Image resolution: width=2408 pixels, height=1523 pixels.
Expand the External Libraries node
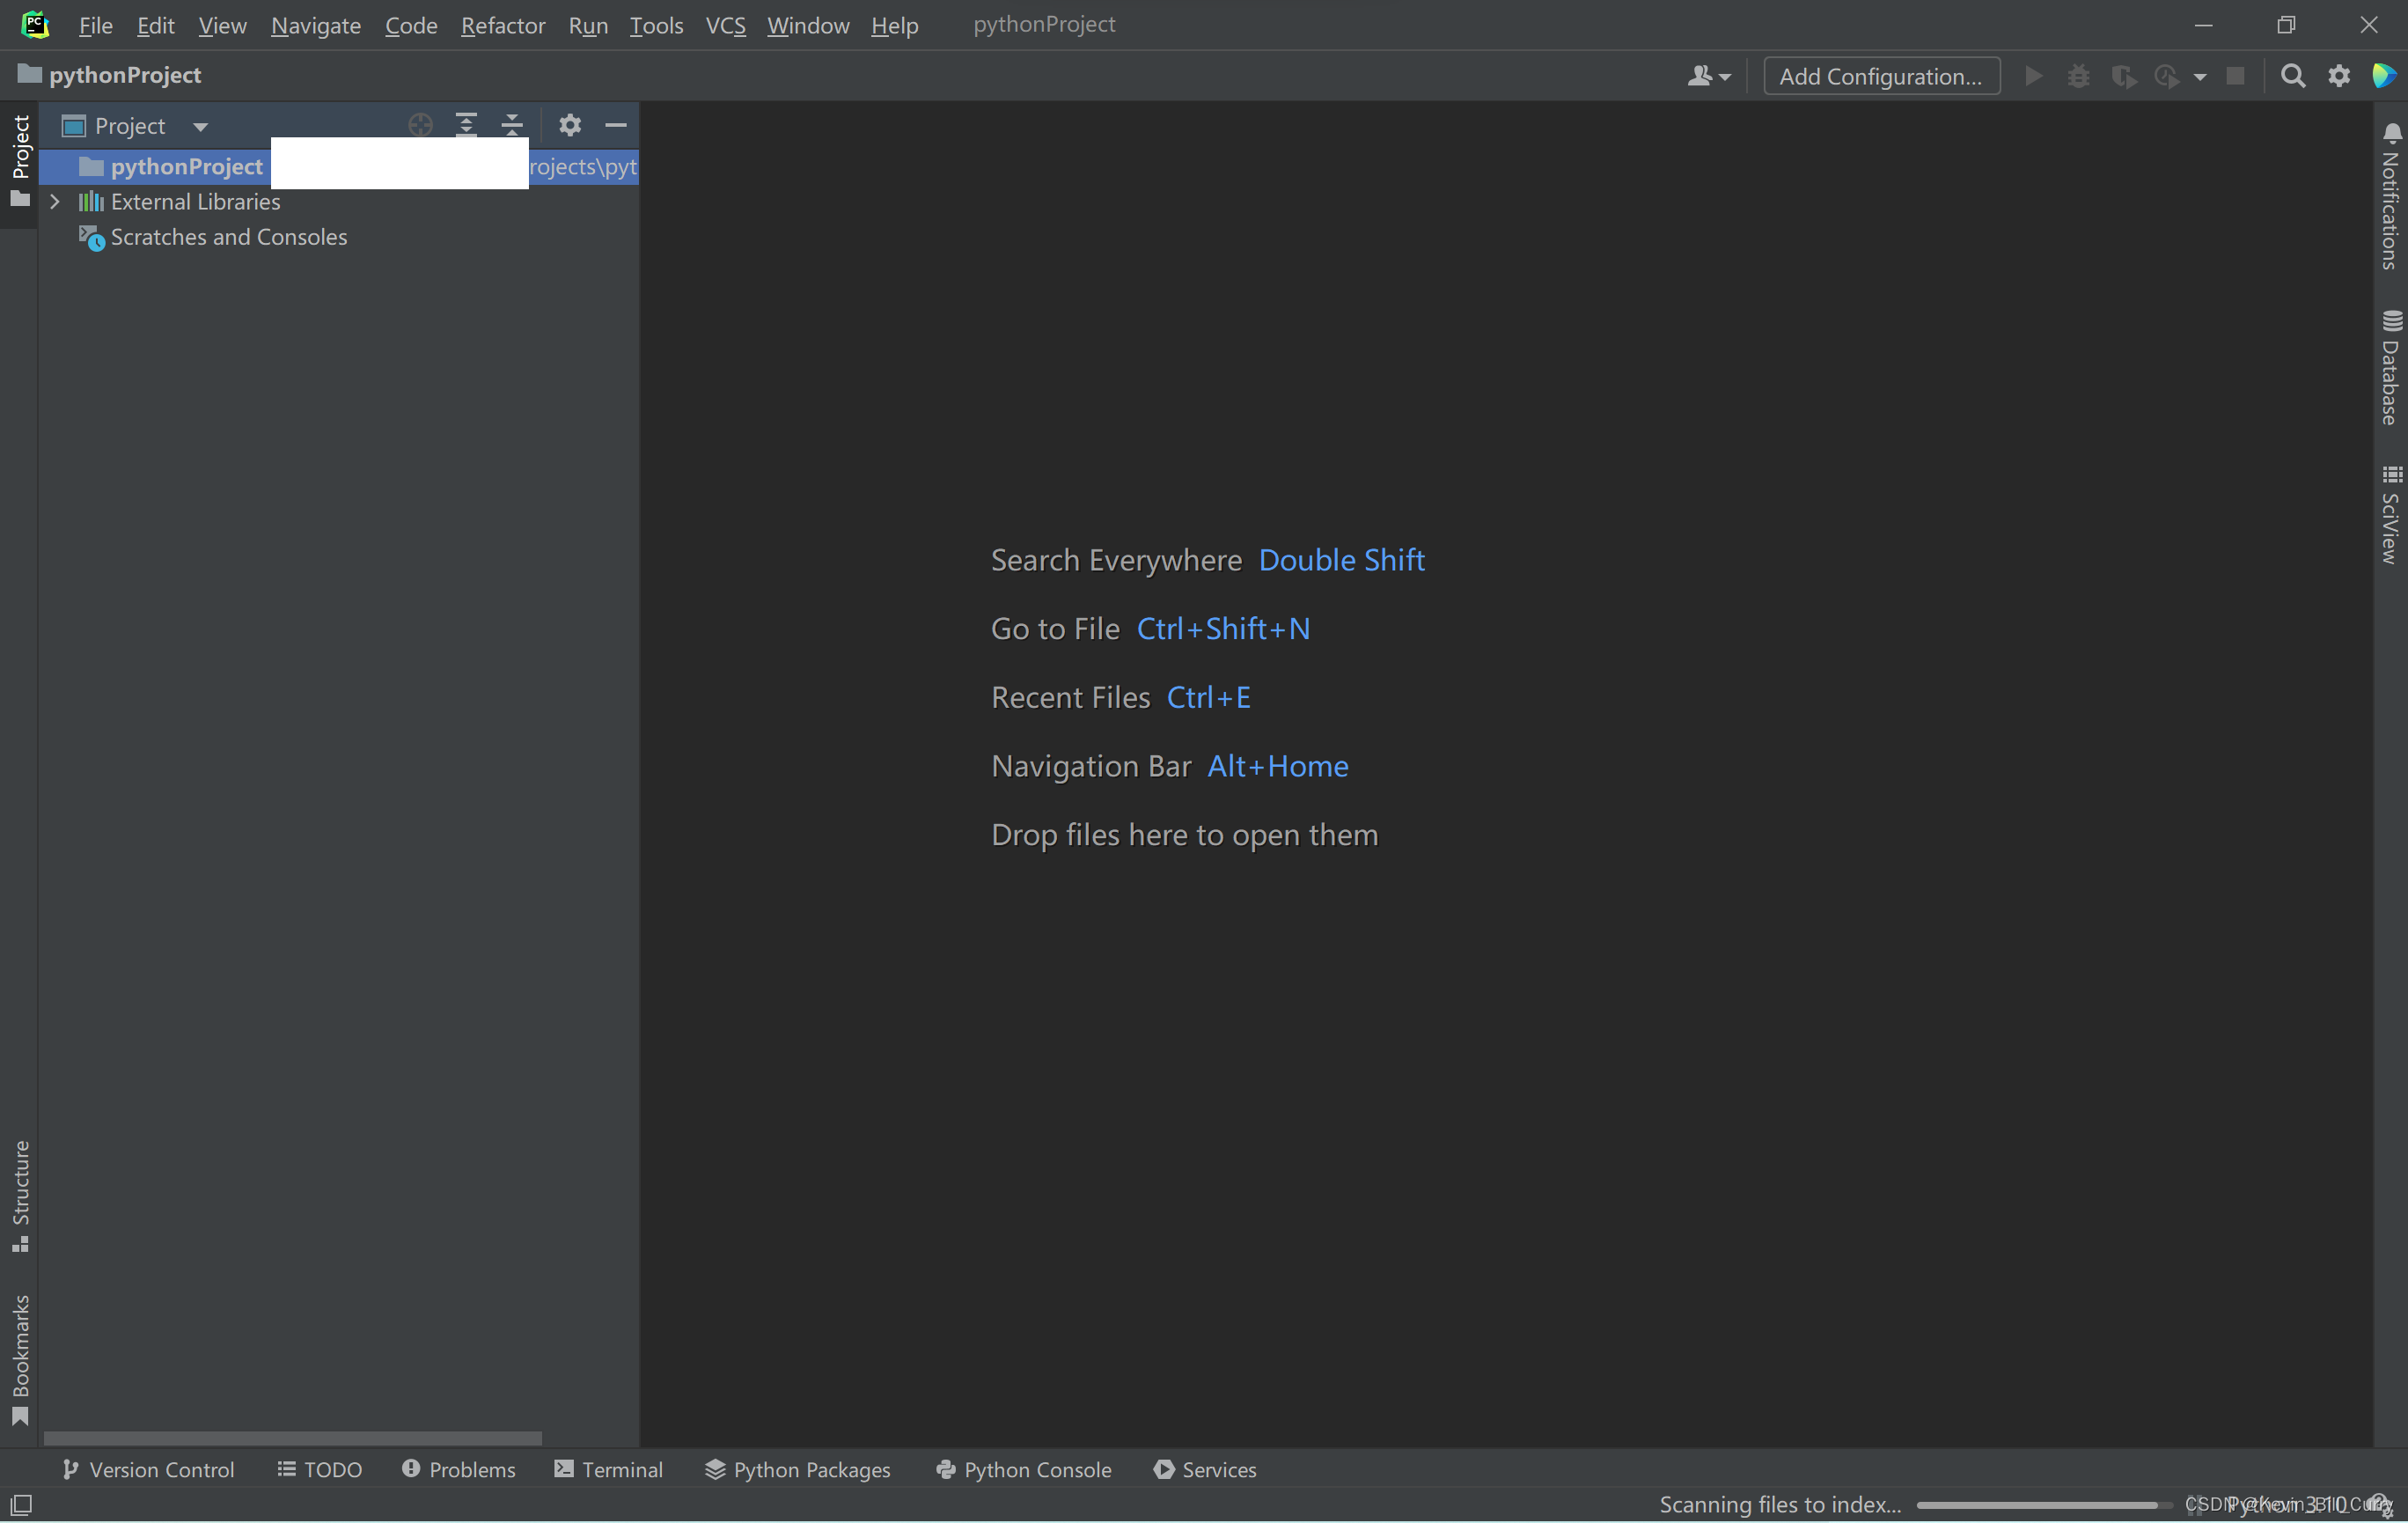click(x=55, y=202)
